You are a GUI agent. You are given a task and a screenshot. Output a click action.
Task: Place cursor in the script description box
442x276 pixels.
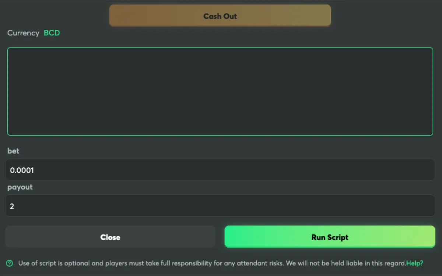(x=220, y=91)
